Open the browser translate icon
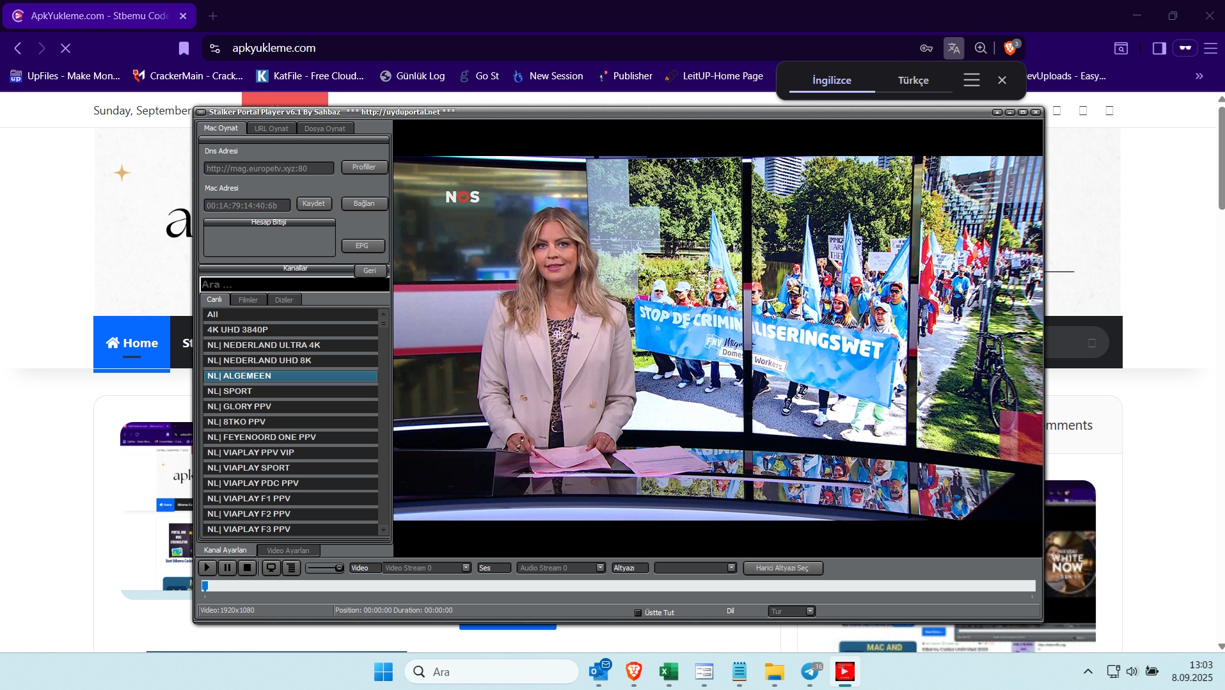Viewport: 1225px width, 690px height. pyautogui.click(x=953, y=49)
